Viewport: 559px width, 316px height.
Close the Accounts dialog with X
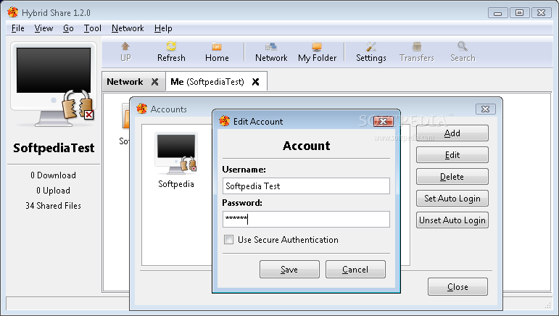[x=485, y=109]
